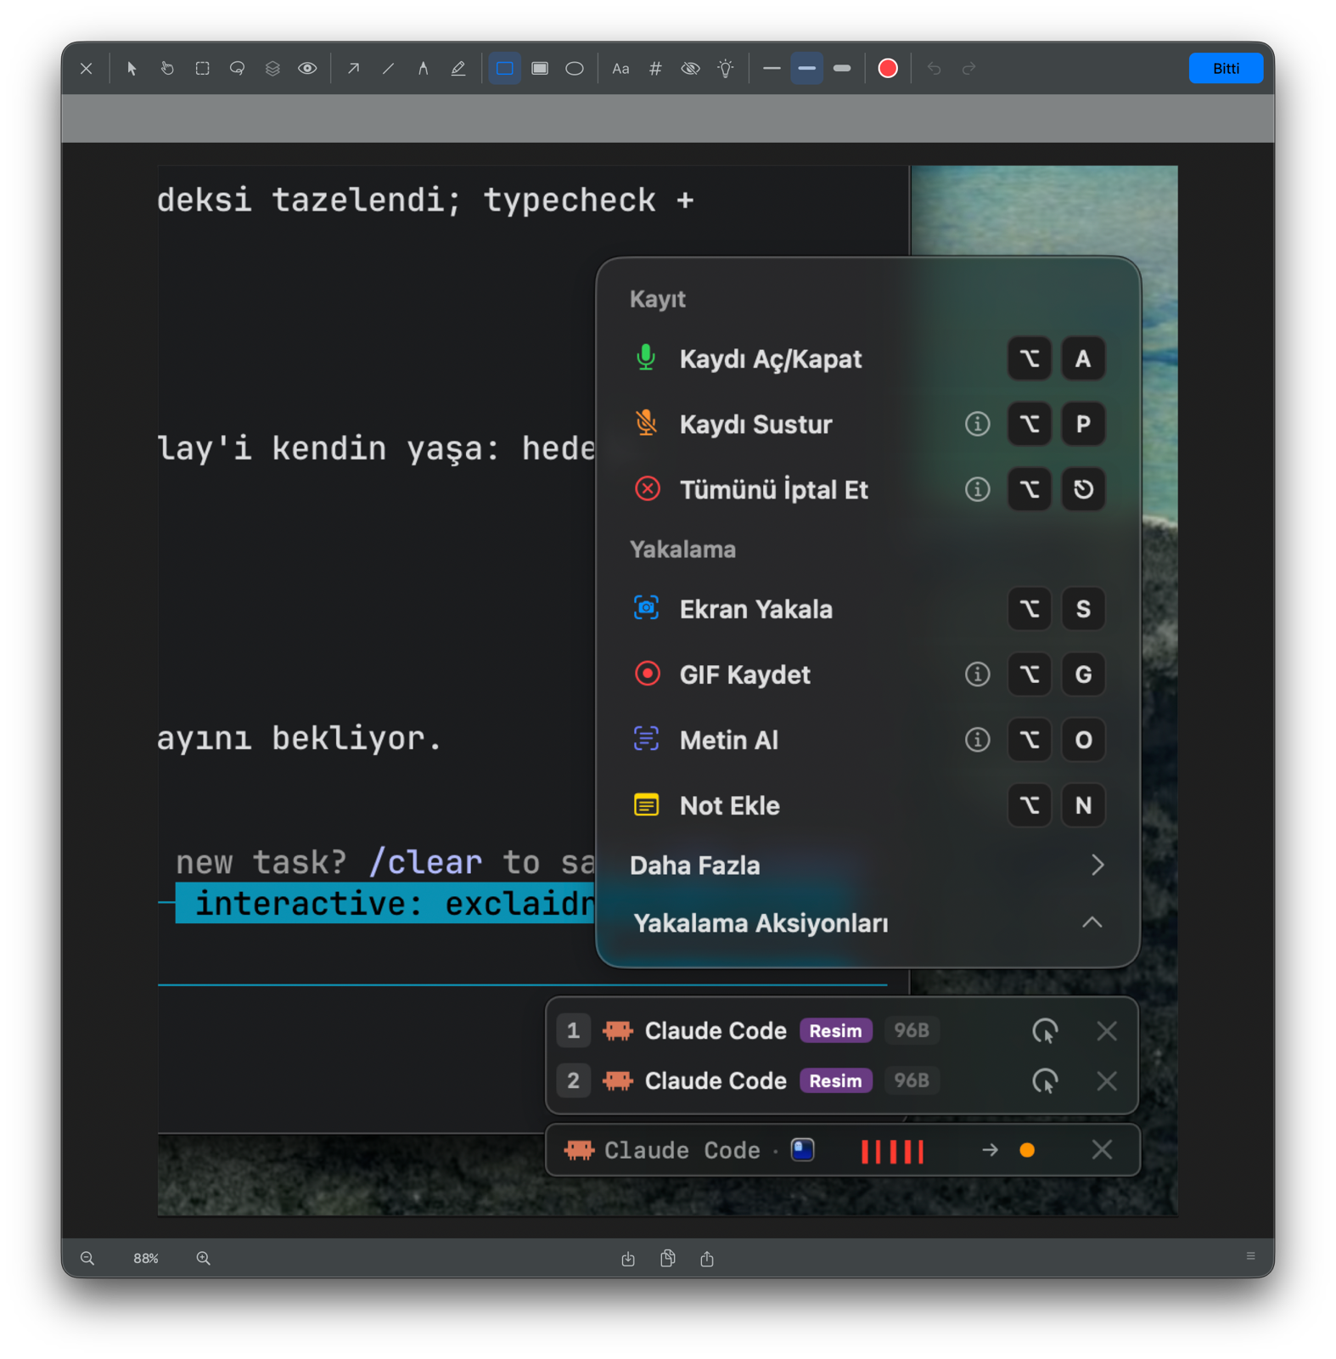
Task: Copy the image with the copy icon
Action: click(x=668, y=1259)
